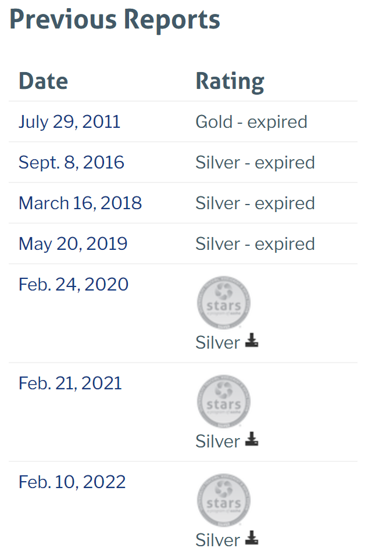Open the Sept. 8, 2016 report
The width and height of the screenshot is (386, 559).
click(x=71, y=163)
